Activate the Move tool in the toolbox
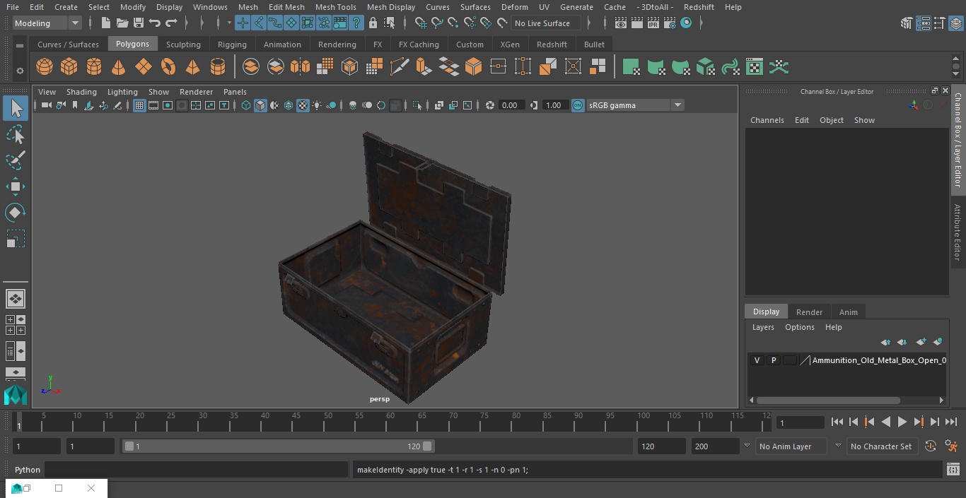 click(x=16, y=186)
